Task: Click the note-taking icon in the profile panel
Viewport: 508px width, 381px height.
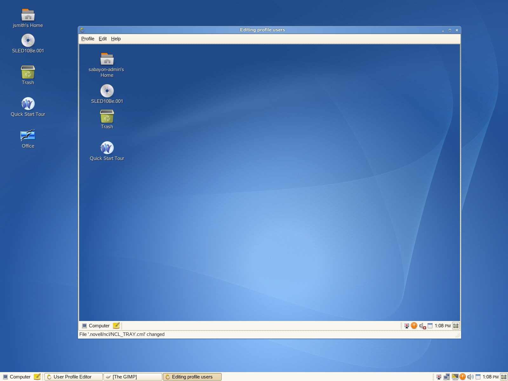Action: tap(116, 326)
